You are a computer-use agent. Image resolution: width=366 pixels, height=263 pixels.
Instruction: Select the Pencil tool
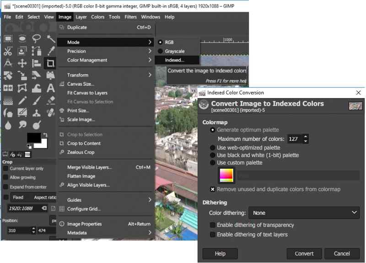tap(22, 100)
